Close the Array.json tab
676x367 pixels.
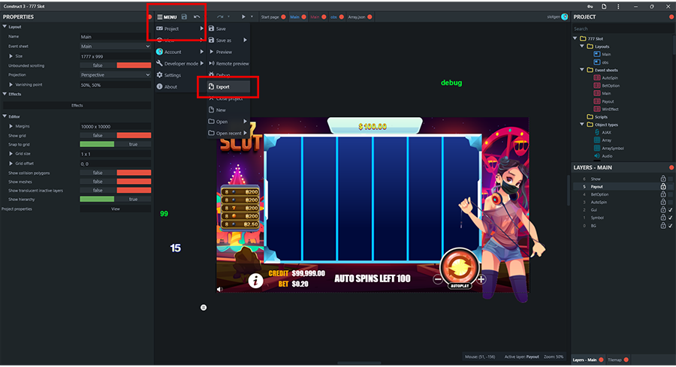370,17
